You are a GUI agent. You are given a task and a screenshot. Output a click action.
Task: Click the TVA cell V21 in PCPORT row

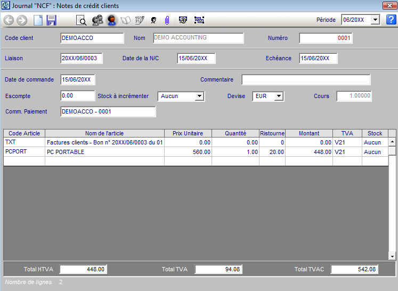point(347,152)
